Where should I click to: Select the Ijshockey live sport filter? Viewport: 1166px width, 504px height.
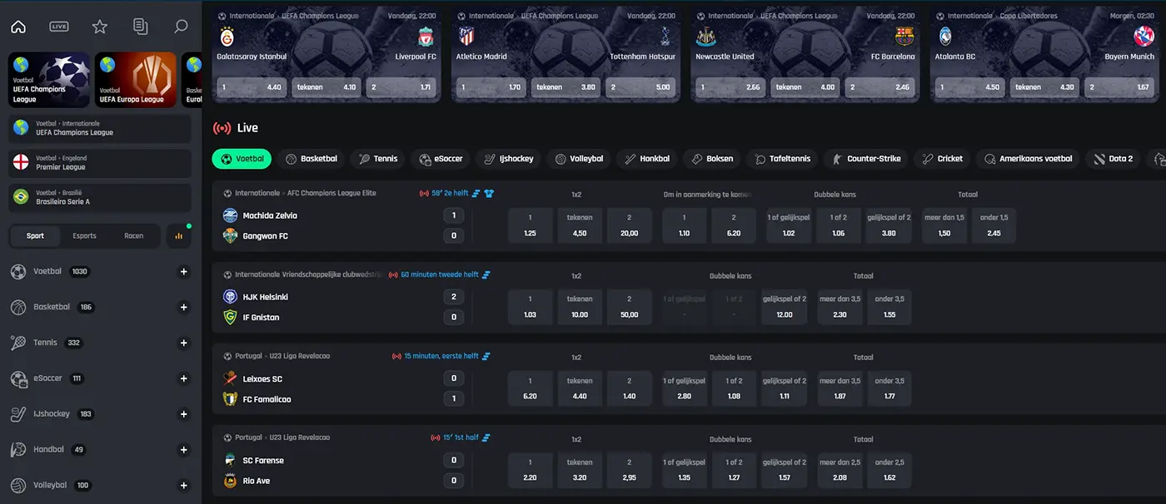pos(509,159)
